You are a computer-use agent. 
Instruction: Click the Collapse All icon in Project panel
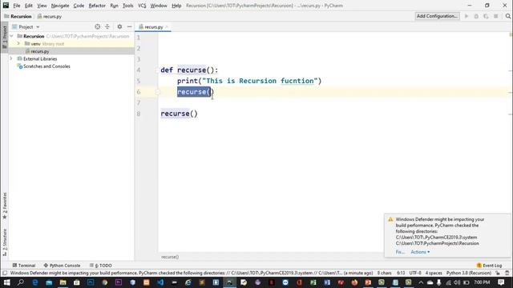tap(107, 26)
